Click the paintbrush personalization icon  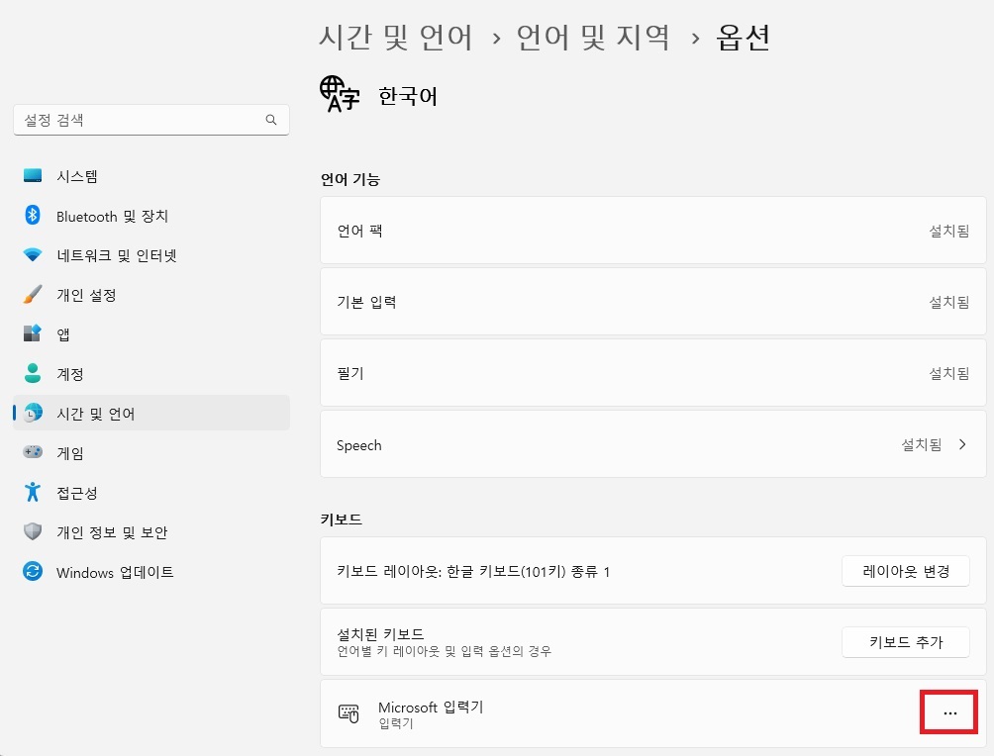pyautogui.click(x=33, y=294)
